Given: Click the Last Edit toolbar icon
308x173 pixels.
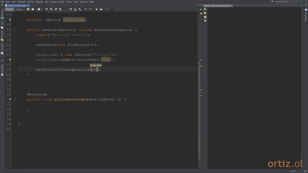Looking at the screenshot, I should 28,10.
